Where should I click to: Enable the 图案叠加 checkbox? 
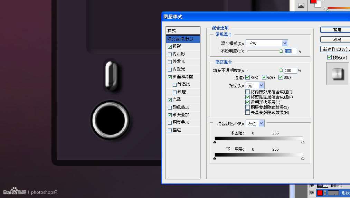170,123
